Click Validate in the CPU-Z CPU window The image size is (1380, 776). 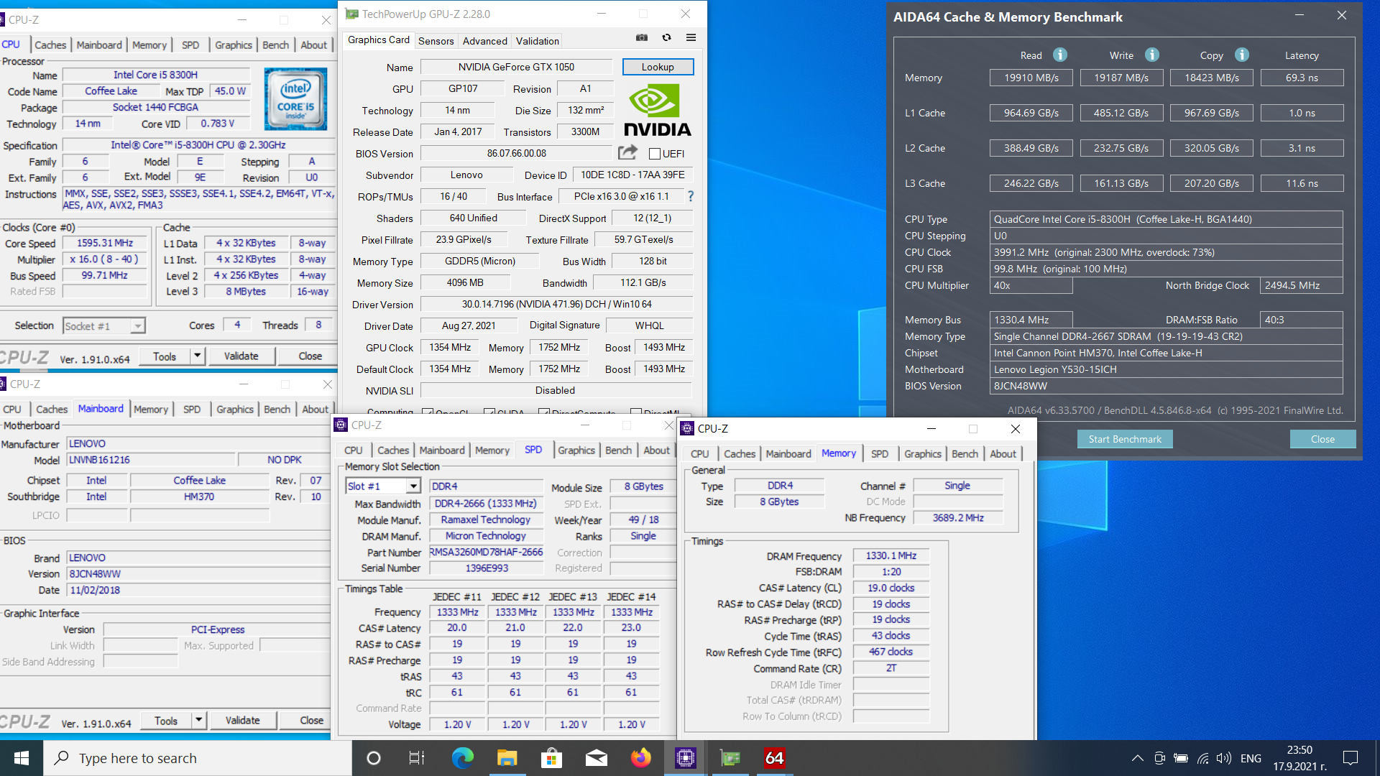click(241, 356)
